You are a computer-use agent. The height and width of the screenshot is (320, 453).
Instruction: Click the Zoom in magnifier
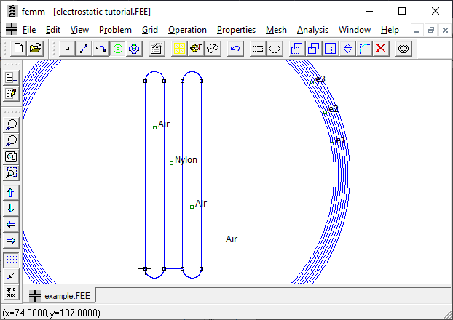click(x=11, y=125)
